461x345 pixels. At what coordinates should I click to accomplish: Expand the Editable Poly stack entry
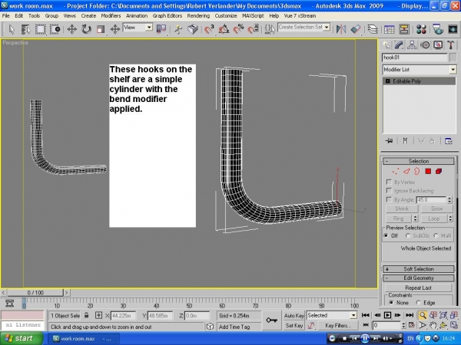(x=388, y=81)
